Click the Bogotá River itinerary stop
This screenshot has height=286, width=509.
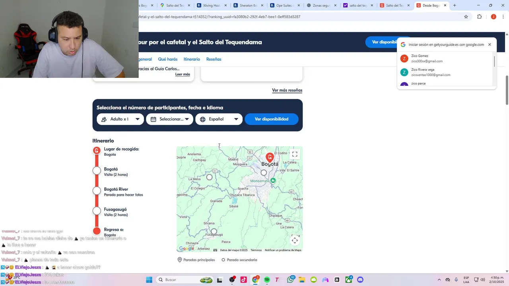(97, 191)
